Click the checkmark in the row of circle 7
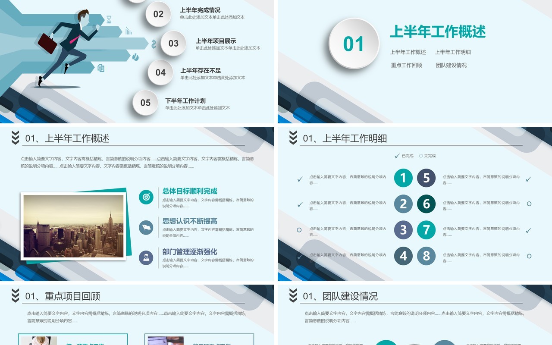552x345 pixels. [529, 231]
